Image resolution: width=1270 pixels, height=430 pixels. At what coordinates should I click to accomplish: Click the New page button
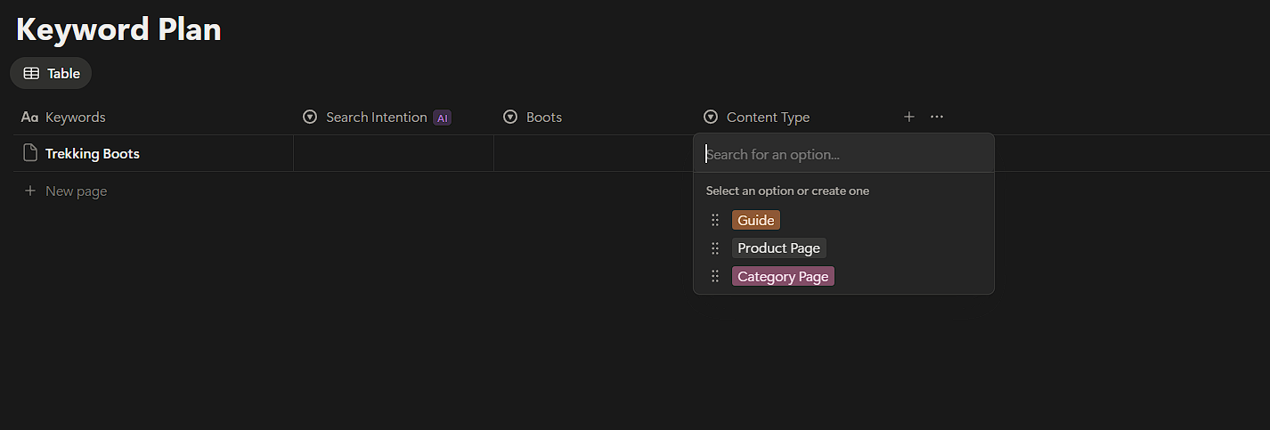pos(76,191)
